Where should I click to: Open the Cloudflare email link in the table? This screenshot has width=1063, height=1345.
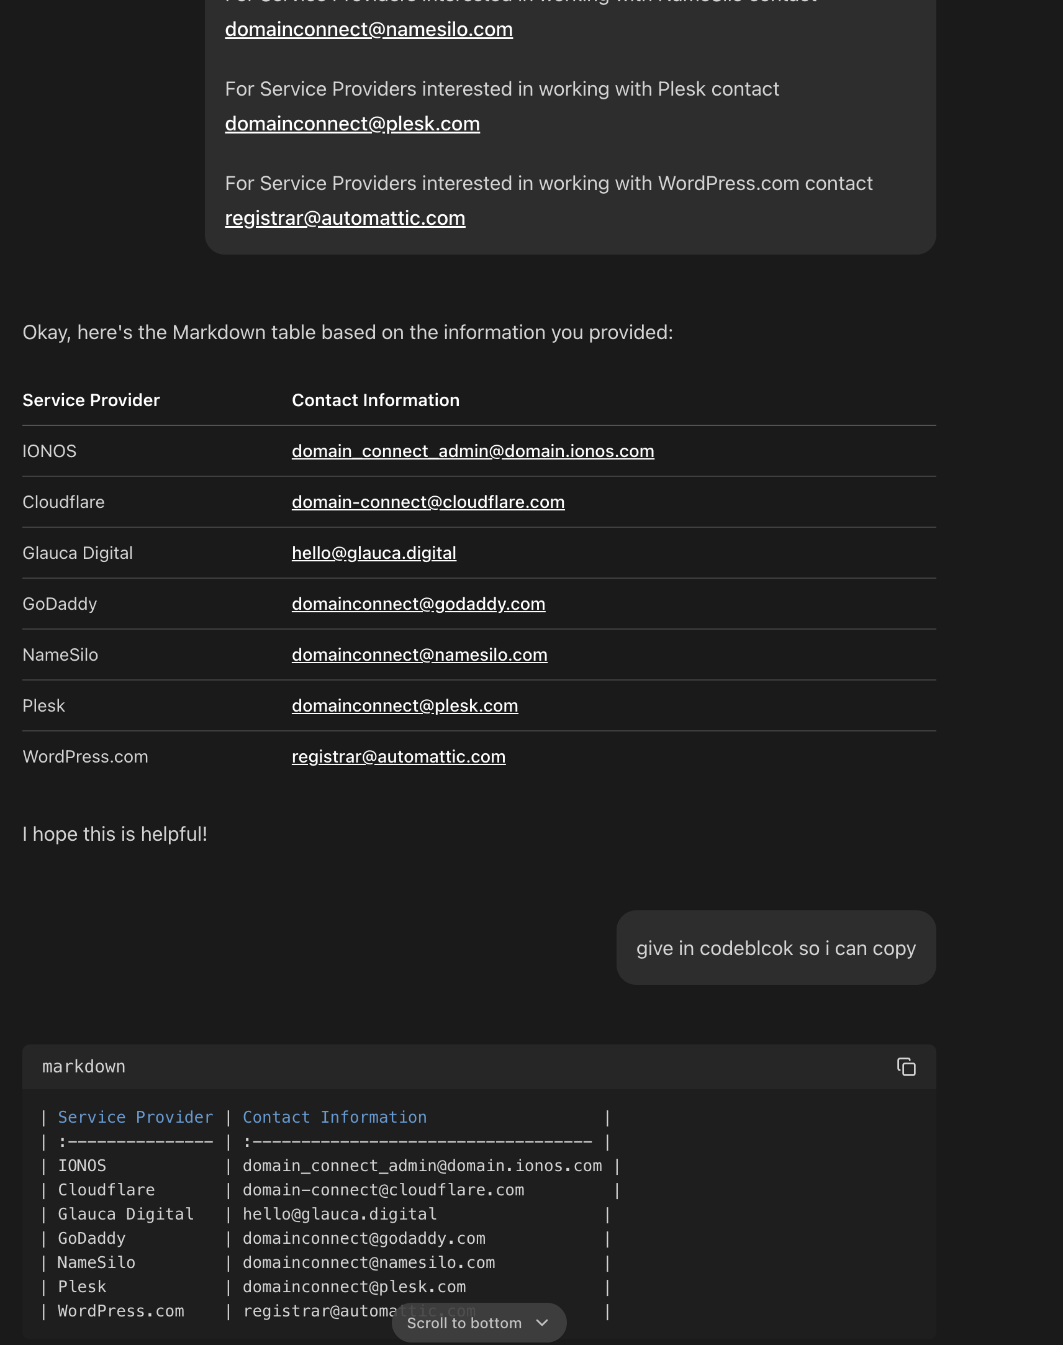428,502
